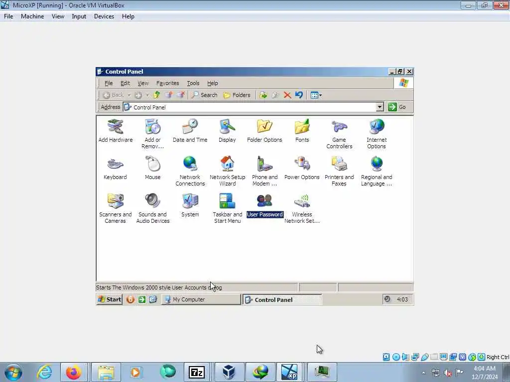This screenshot has width=510, height=382.
Task: Open the Control Panel File menu
Action: (x=108, y=83)
